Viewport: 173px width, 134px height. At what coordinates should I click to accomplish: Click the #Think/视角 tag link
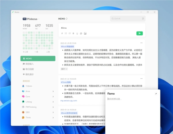coord(66,82)
